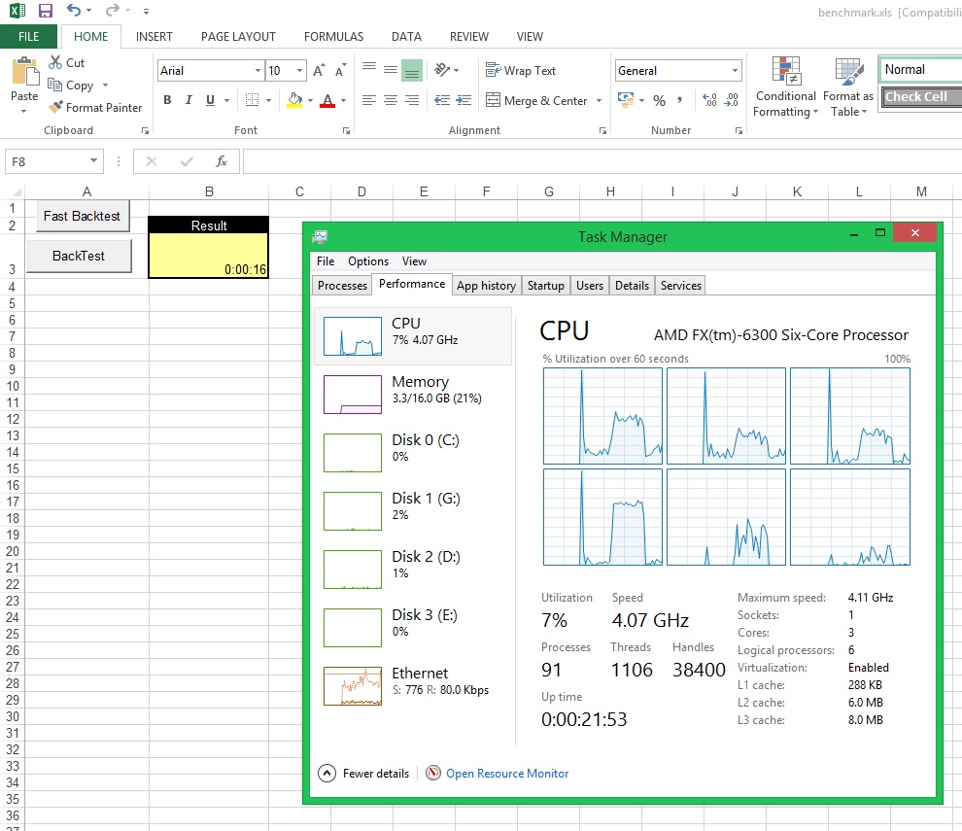The image size is (962, 831).
Task: Expand the General number format dropdown
Action: pos(735,71)
